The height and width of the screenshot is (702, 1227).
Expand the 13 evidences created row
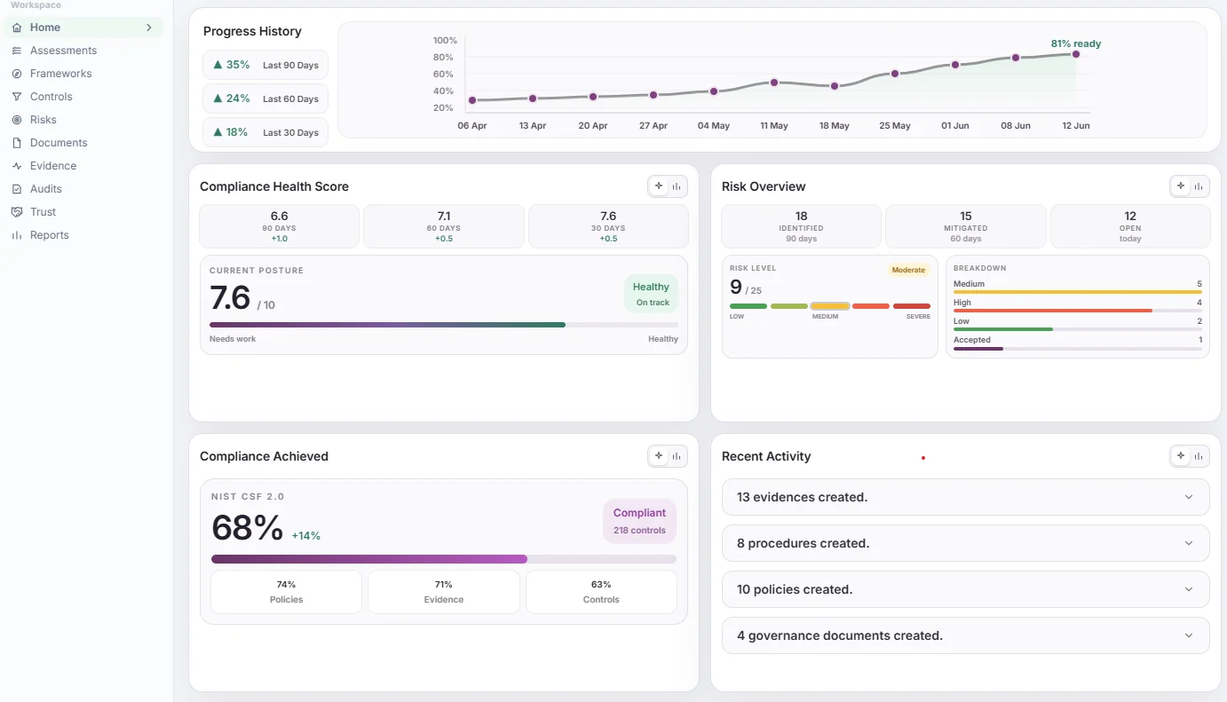[966, 497]
